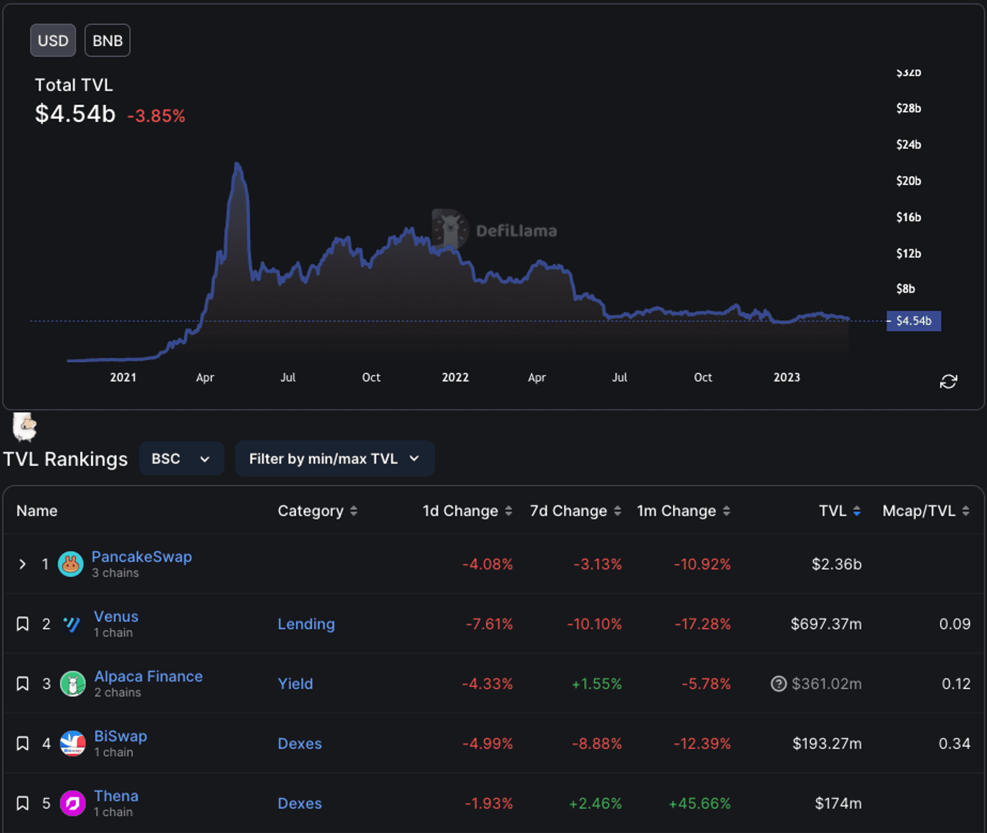
Task: Open Filter by min/max TVL dropdown
Action: coord(334,459)
